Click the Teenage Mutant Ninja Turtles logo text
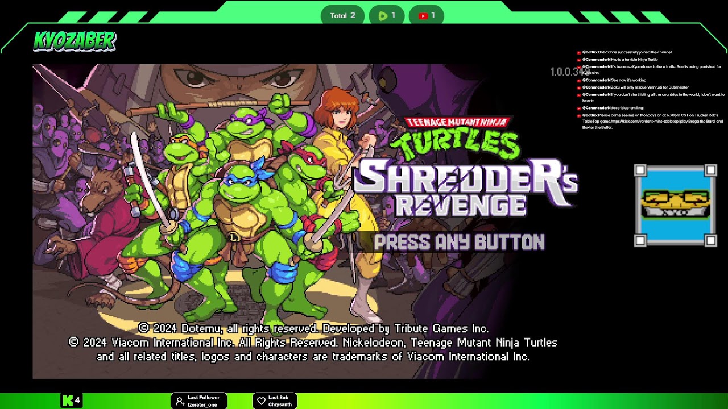Image resolution: width=728 pixels, height=409 pixels. coord(457,138)
